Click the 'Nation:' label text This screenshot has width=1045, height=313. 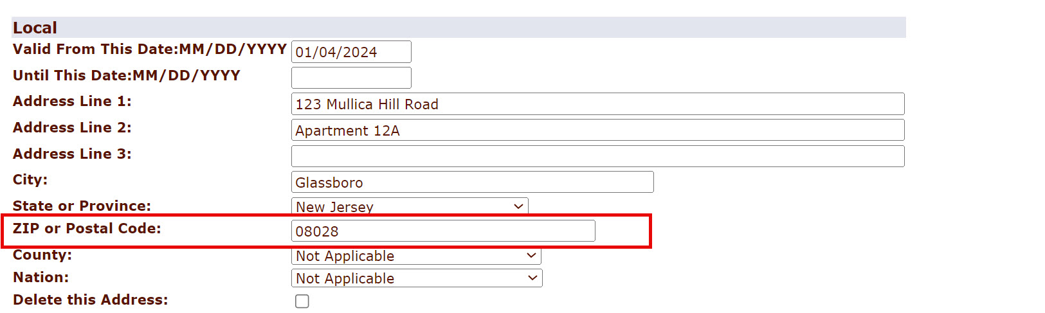pyautogui.click(x=41, y=278)
